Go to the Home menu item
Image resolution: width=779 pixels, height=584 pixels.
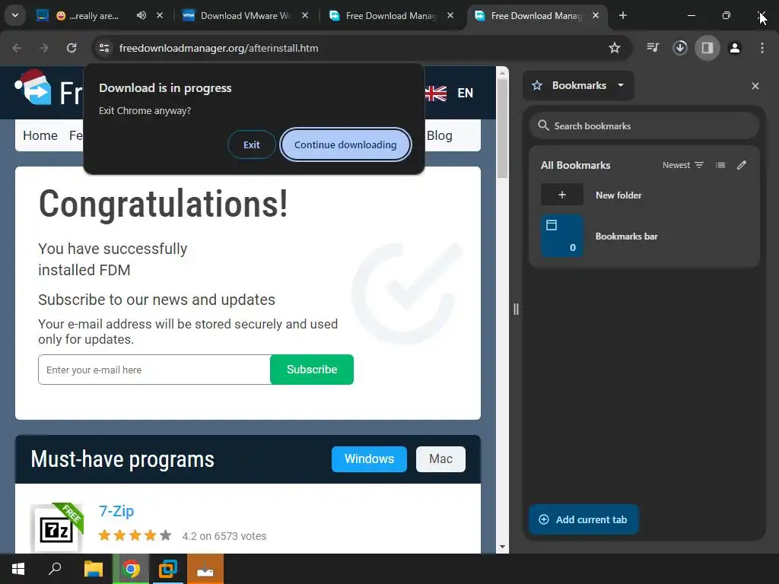coord(40,135)
